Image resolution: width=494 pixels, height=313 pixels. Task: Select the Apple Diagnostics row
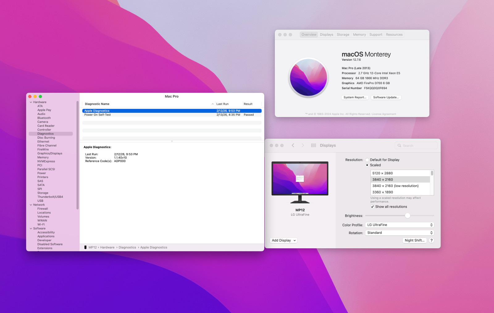pos(172,111)
